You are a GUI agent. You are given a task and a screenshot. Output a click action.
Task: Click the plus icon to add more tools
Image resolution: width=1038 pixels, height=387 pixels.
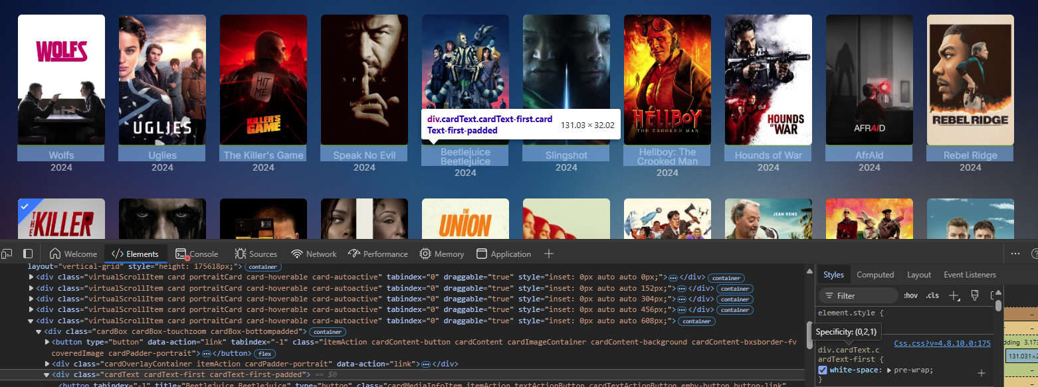(549, 254)
